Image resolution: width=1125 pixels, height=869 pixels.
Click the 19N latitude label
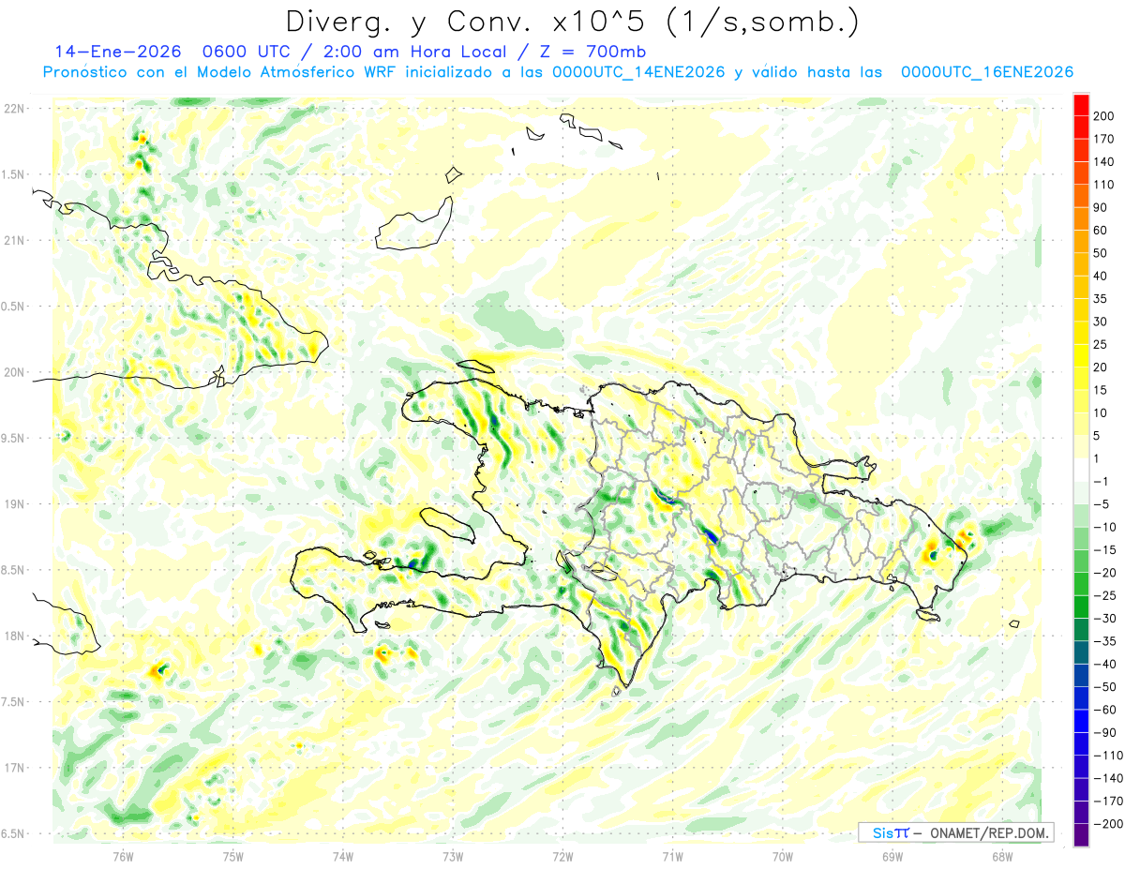14,504
